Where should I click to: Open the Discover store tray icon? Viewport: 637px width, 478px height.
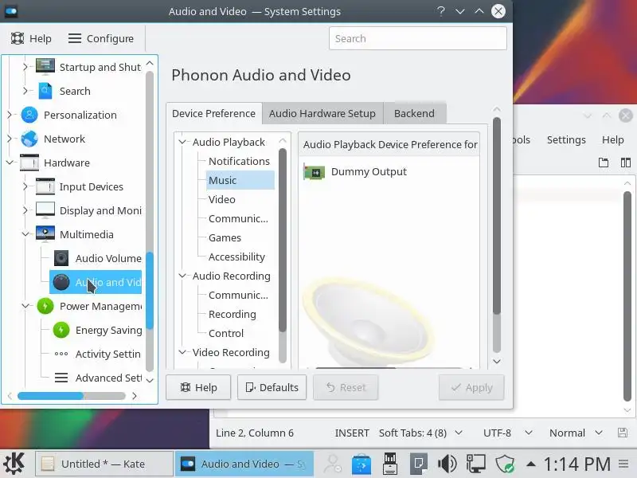361,464
